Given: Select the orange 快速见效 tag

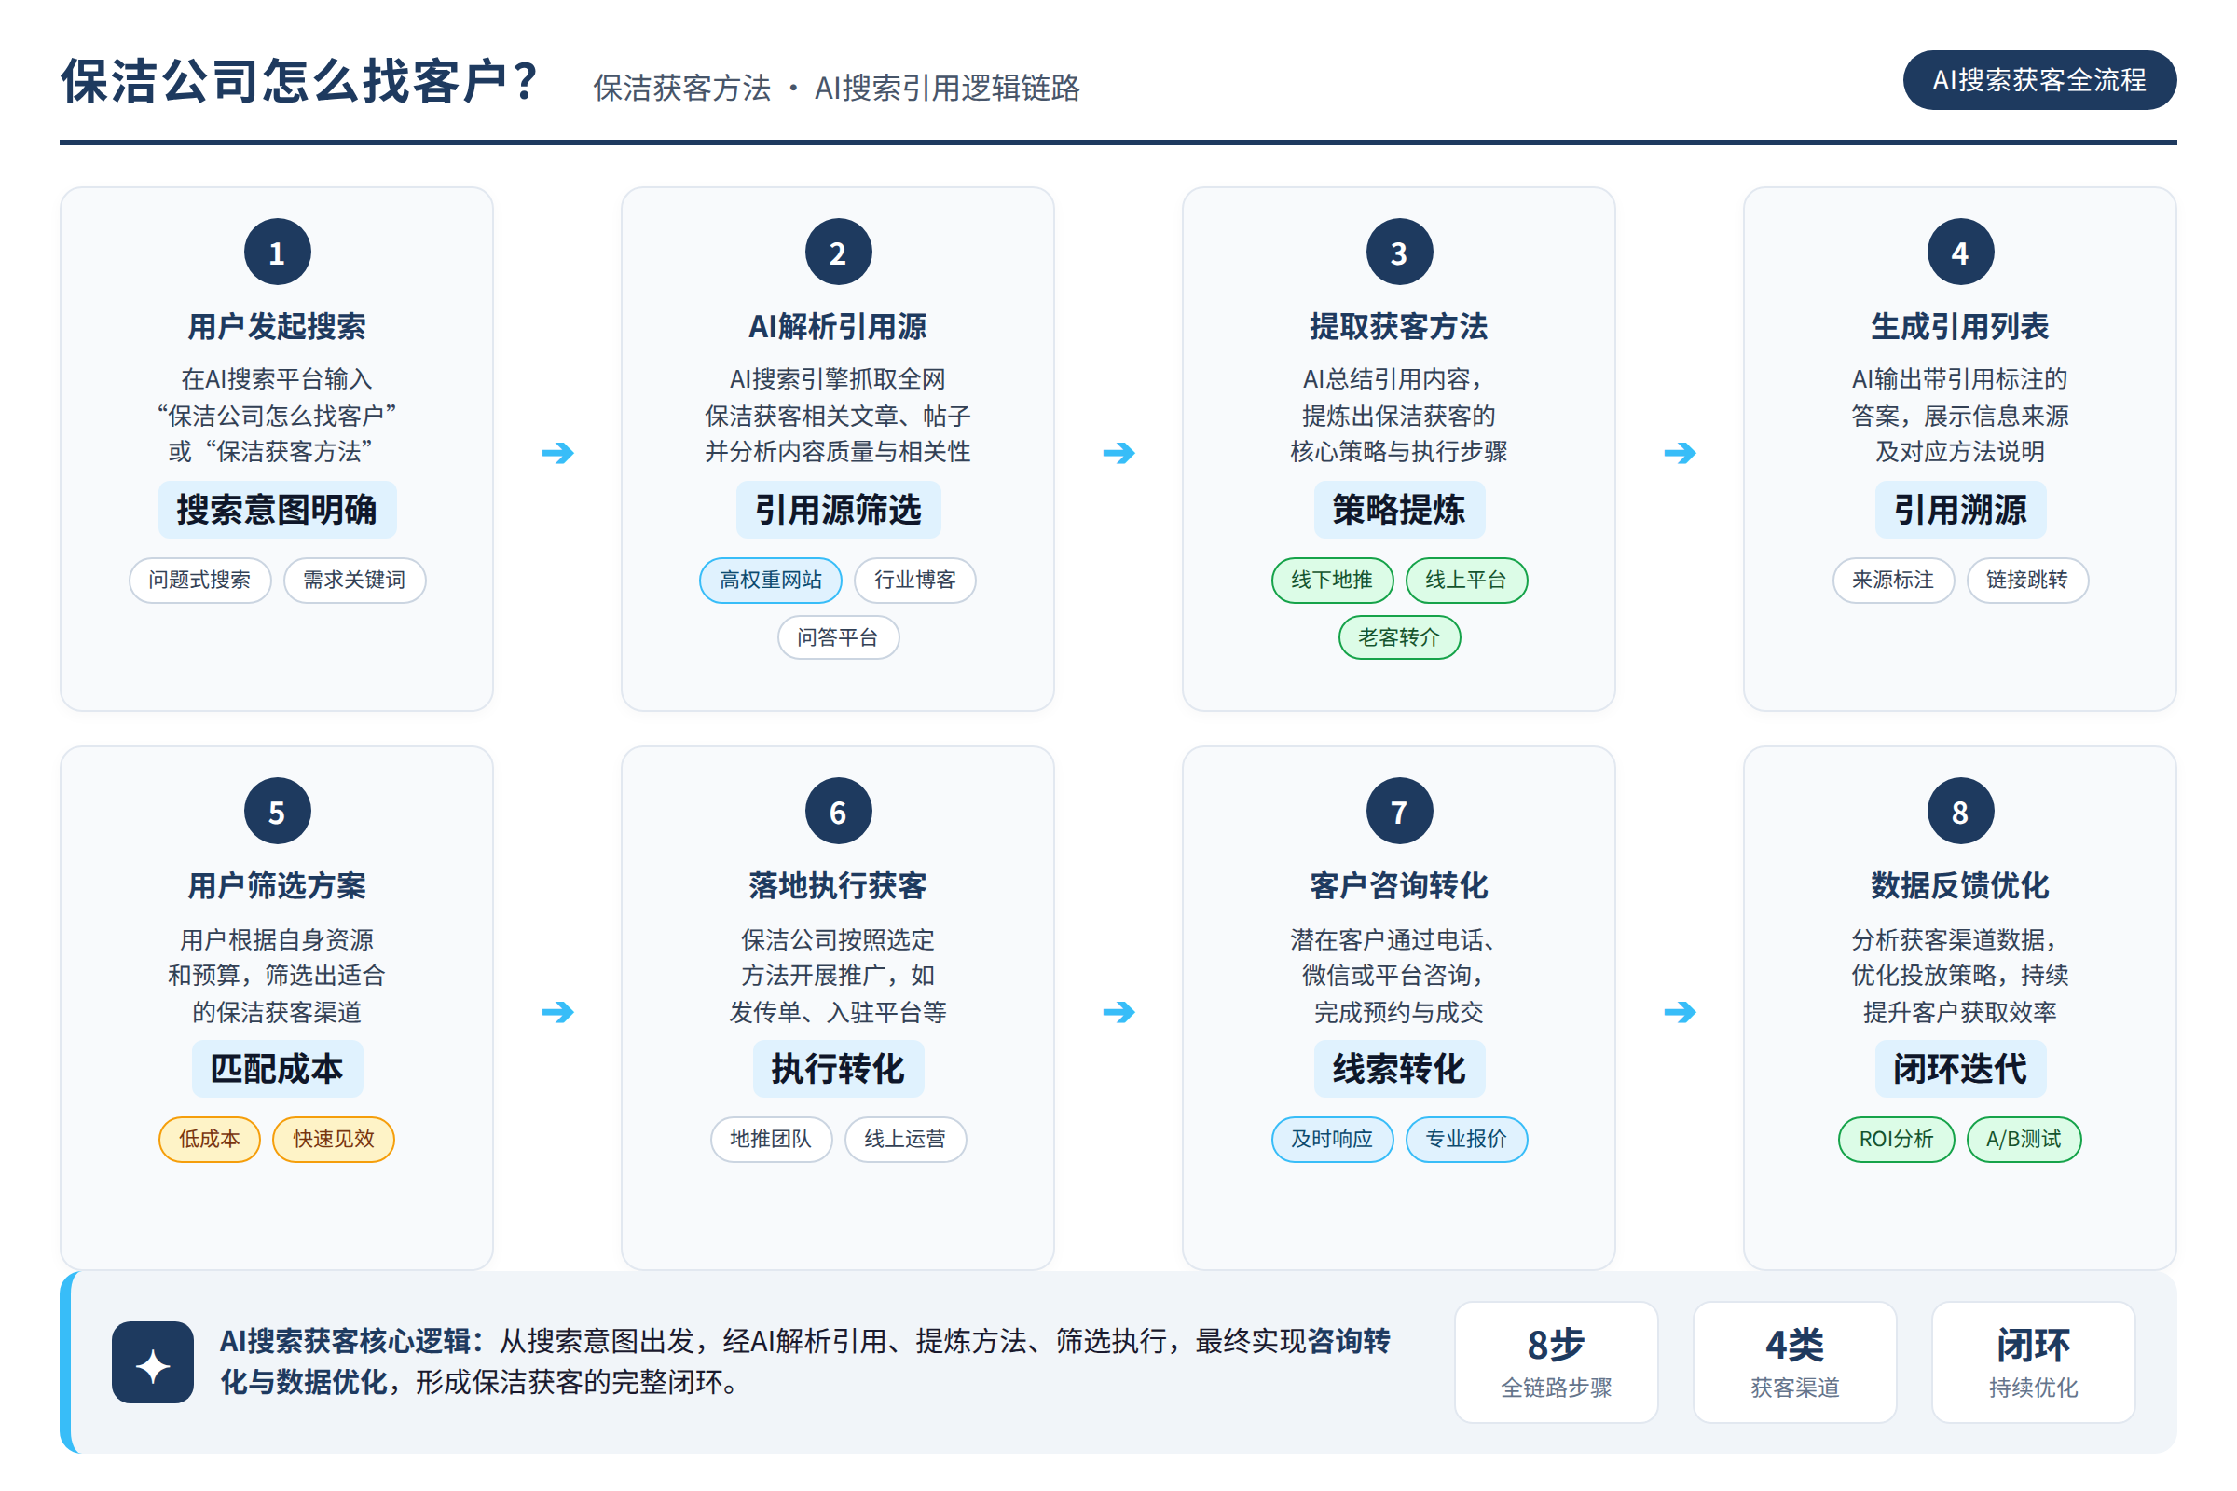Looking at the screenshot, I should [334, 1139].
